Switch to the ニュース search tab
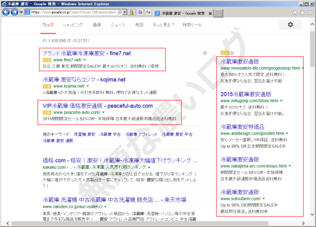Image resolution: width=316 pixels, height=227 pixels. click(x=118, y=25)
